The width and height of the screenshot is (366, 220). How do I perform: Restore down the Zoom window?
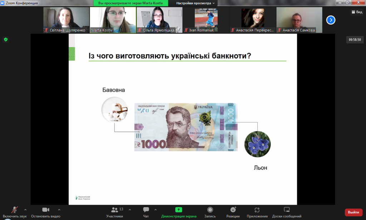(347, 2)
